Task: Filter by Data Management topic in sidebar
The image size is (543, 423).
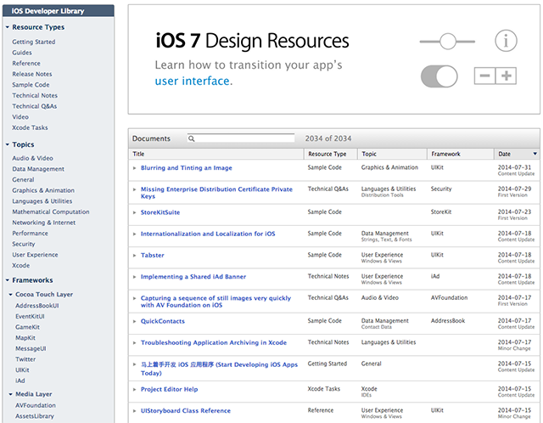Action: tap(38, 169)
